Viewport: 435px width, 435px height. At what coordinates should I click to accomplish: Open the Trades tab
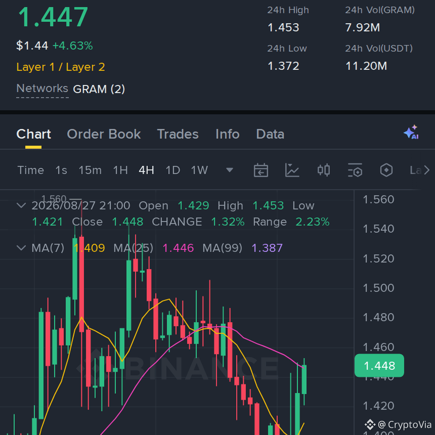tap(178, 134)
